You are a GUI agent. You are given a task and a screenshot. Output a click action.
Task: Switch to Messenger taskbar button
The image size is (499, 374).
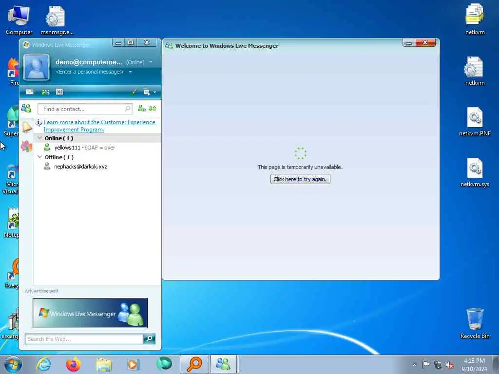tap(223, 364)
